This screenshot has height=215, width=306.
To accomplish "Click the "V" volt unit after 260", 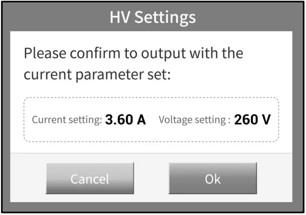I will [265, 119].
